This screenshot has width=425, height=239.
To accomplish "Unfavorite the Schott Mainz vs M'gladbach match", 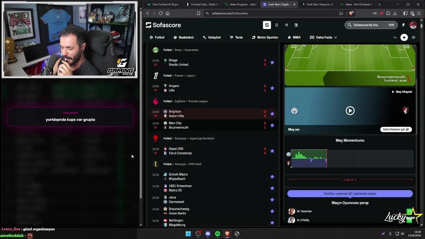I will pos(272,177).
